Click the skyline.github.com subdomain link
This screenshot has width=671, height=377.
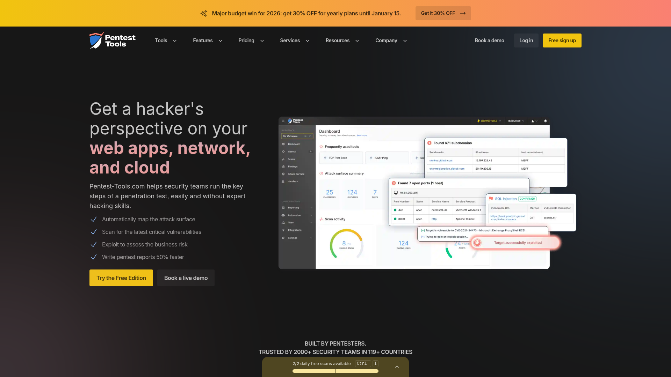click(x=441, y=161)
